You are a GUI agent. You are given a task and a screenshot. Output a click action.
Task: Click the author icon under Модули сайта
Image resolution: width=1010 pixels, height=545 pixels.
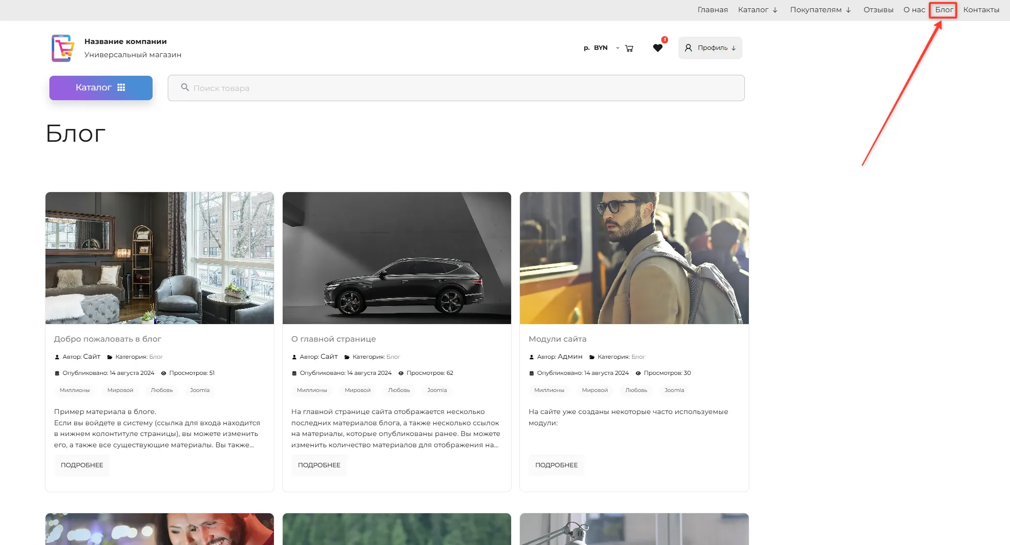532,357
